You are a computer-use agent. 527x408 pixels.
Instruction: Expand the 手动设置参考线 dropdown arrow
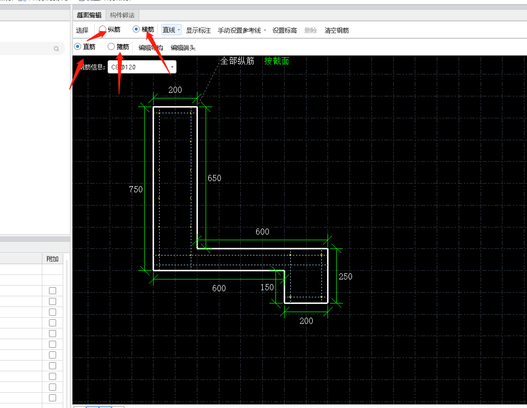[265, 30]
